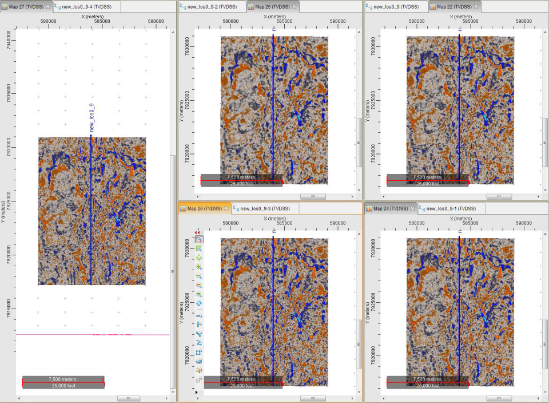This screenshot has height=403, width=549.
Task: Select the vertical line picking tool in the Map 26 toolbar
Action: pos(199,325)
